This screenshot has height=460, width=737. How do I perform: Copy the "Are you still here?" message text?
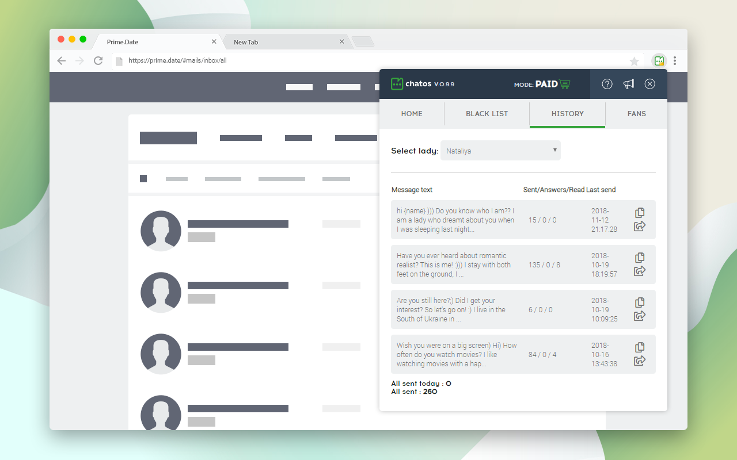coord(640,302)
